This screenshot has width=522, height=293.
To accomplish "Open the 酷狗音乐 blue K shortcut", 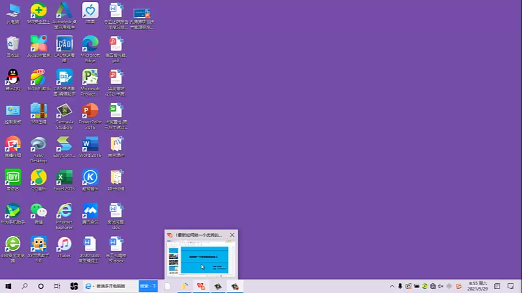I will click(90, 180).
